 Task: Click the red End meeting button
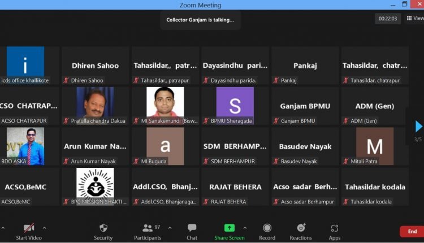pyautogui.click(x=412, y=232)
